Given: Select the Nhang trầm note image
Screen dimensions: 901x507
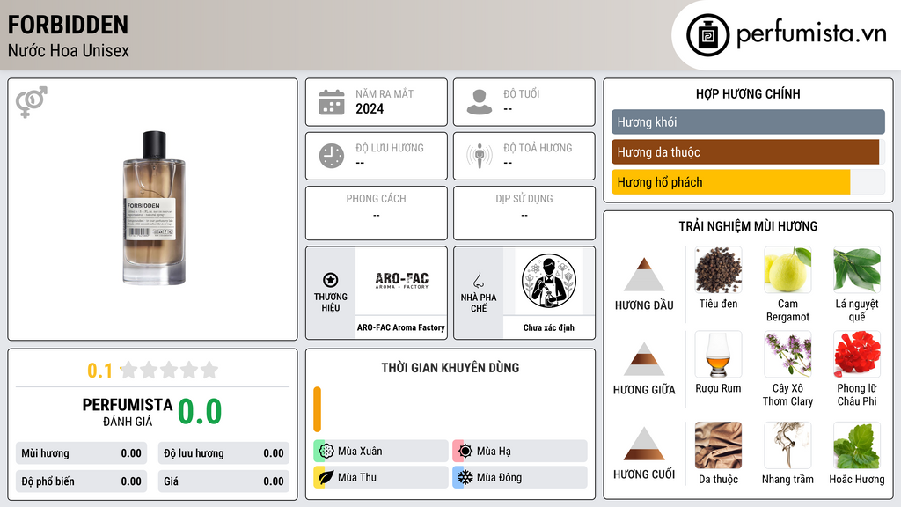Looking at the screenshot, I should coord(787,445).
